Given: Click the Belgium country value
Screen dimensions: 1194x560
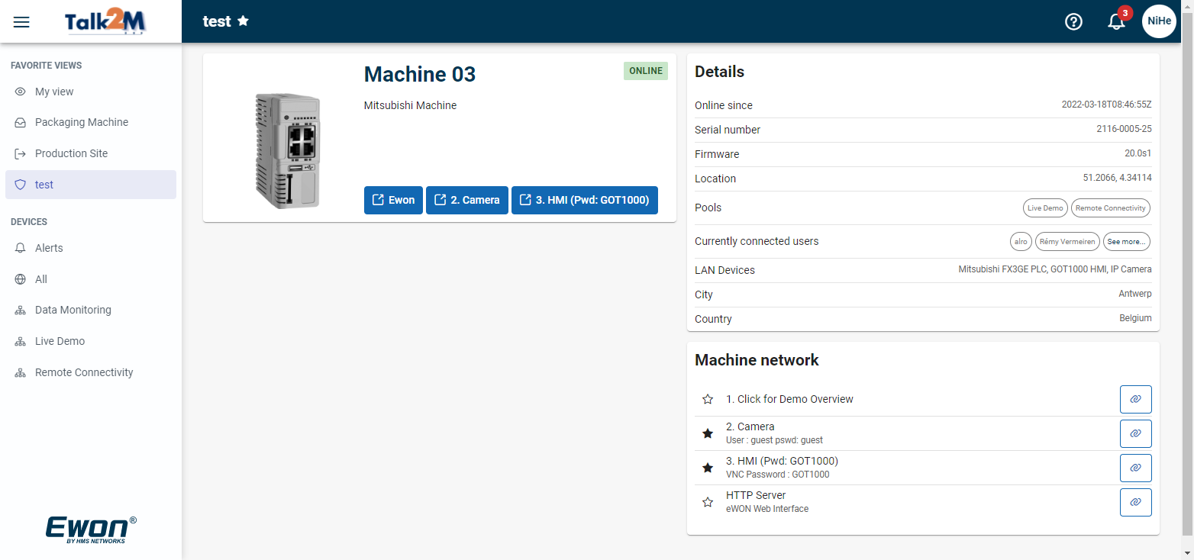Looking at the screenshot, I should (1135, 318).
